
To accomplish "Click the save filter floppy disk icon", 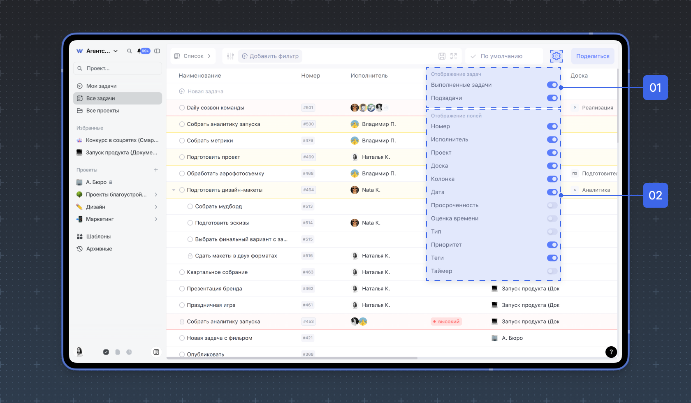I will (x=442, y=56).
